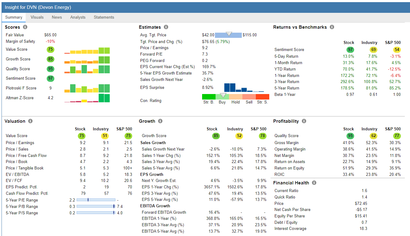Click the Sentiment Score 97 badge in Scores

50,78
